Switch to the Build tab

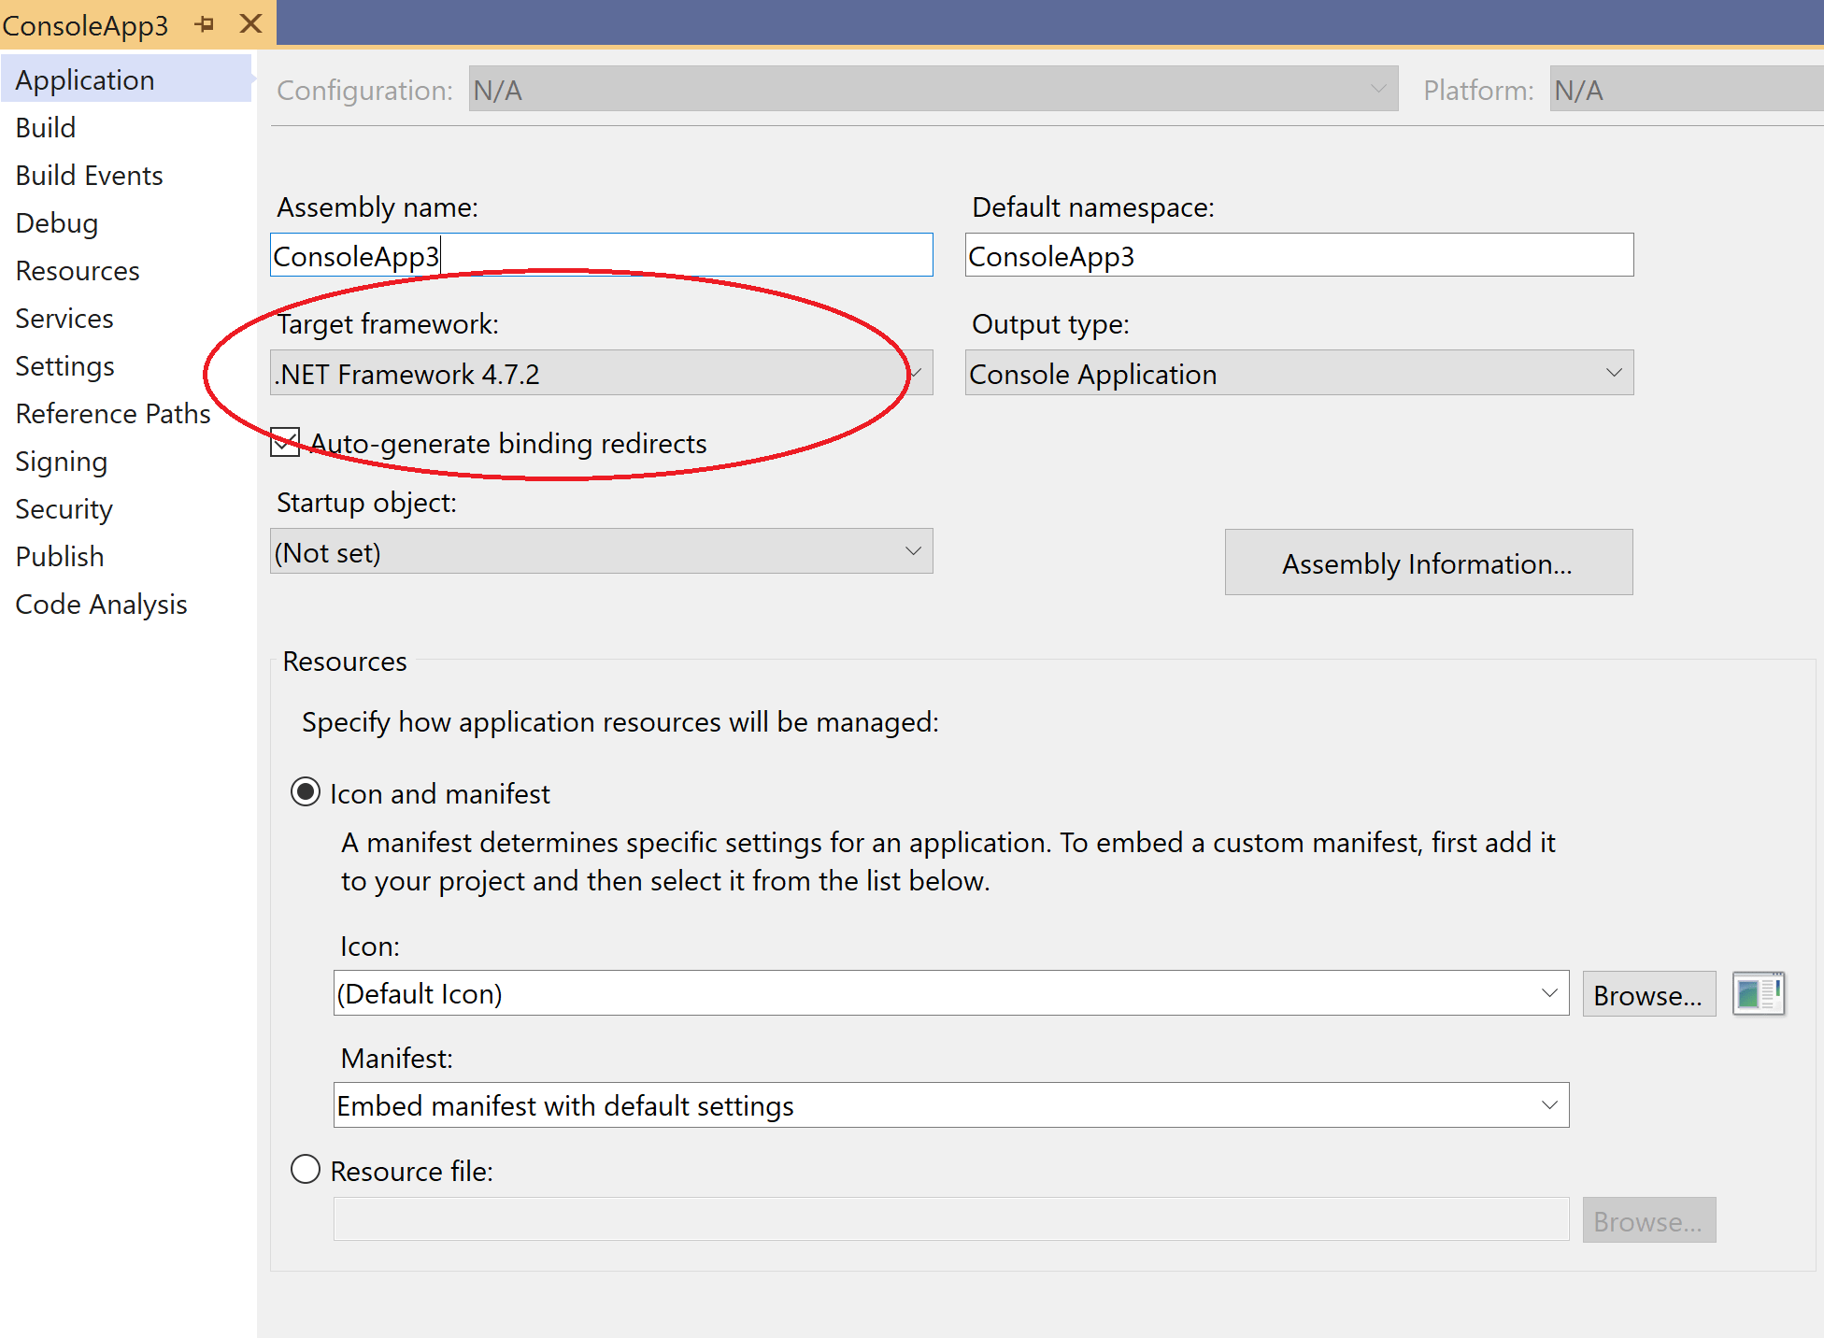pos(46,128)
